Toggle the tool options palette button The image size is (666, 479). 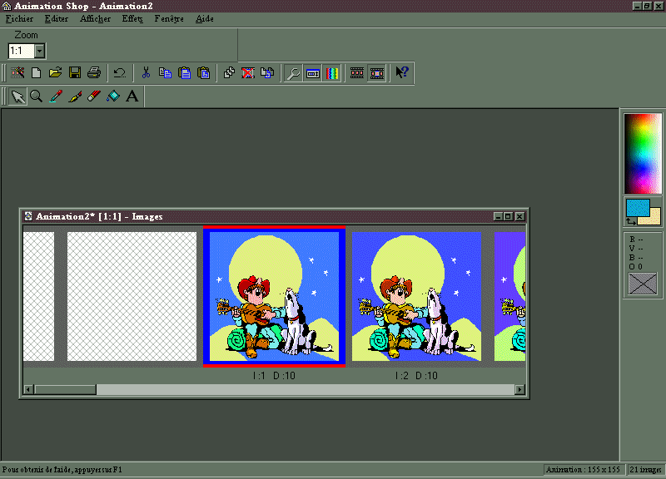point(313,73)
